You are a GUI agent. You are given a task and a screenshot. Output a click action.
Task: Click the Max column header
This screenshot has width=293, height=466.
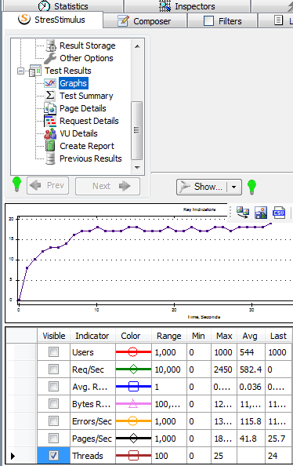pyautogui.click(x=224, y=336)
